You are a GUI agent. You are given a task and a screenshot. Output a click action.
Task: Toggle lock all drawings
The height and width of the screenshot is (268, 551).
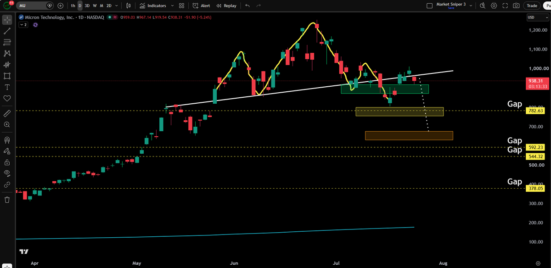point(7,162)
